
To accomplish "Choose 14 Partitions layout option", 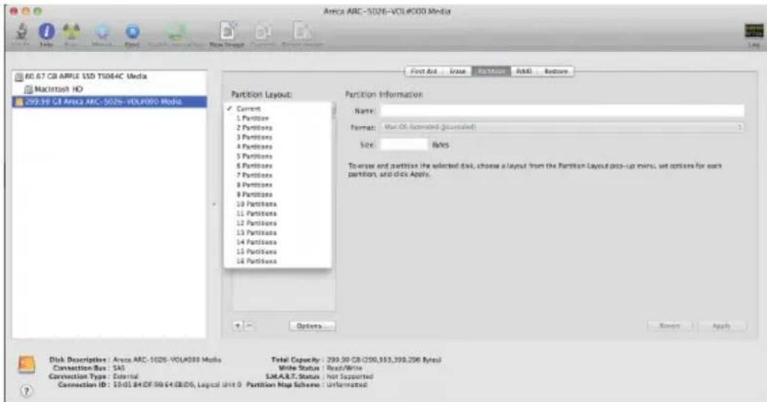I will (278, 242).
